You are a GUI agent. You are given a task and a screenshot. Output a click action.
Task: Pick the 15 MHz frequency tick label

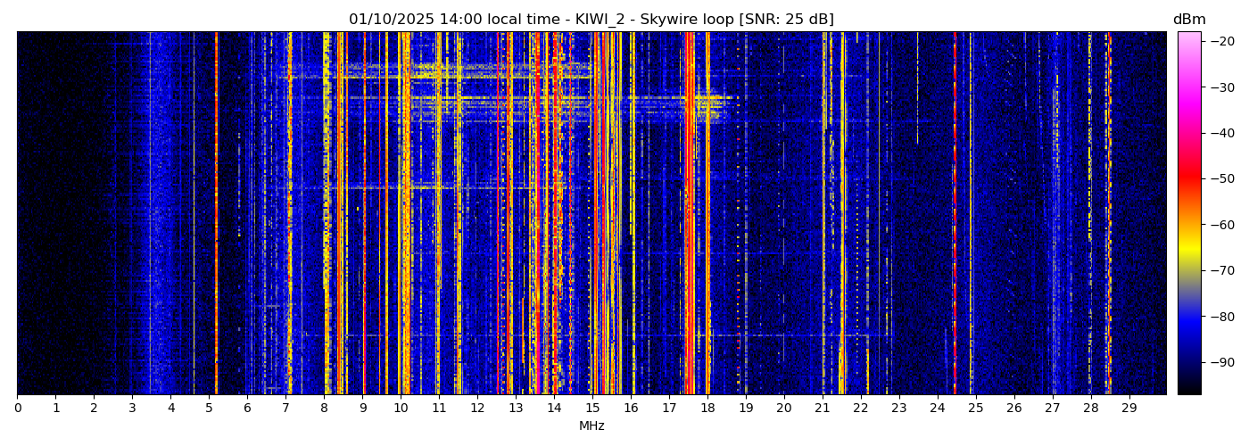pyautogui.click(x=592, y=409)
